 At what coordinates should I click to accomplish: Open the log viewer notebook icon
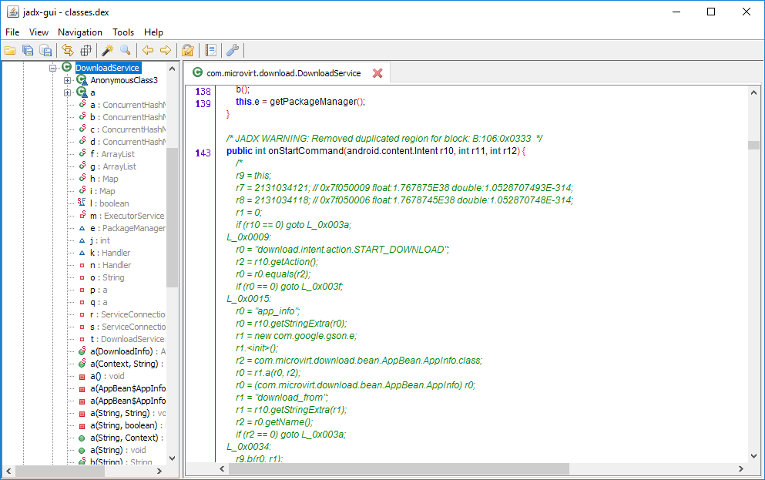coord(211,50)
